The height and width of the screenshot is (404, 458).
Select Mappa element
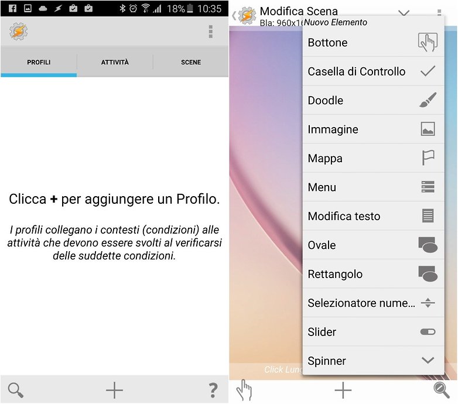pyautogui.click(x=373, y=158)
